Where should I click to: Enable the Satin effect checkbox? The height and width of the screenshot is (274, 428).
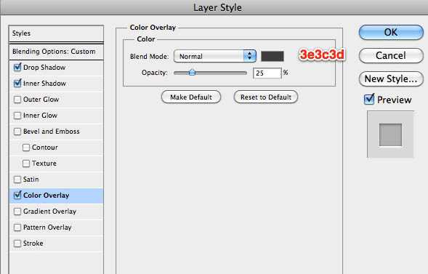click(x=17, y=180)
